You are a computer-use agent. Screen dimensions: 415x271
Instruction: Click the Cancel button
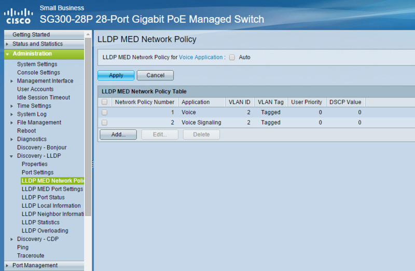pyautogui.click(x=155, y=75)
